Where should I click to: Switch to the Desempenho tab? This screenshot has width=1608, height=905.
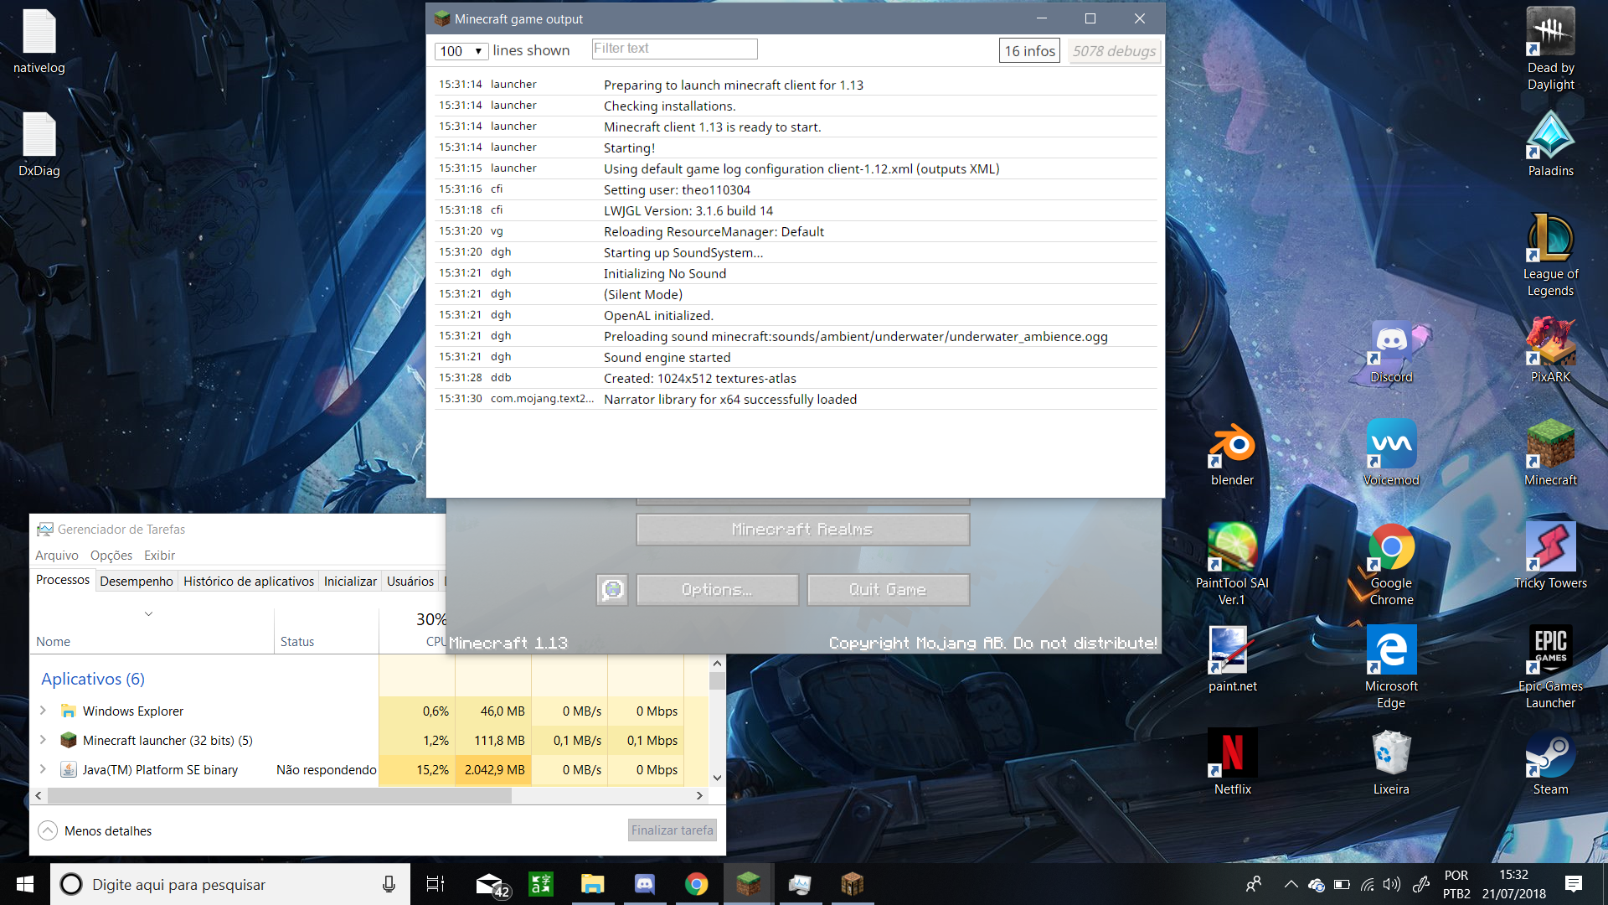(137, 581)
